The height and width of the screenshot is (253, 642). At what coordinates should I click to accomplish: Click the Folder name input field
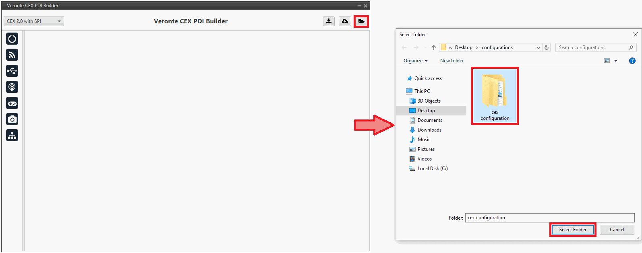[549, 218]
